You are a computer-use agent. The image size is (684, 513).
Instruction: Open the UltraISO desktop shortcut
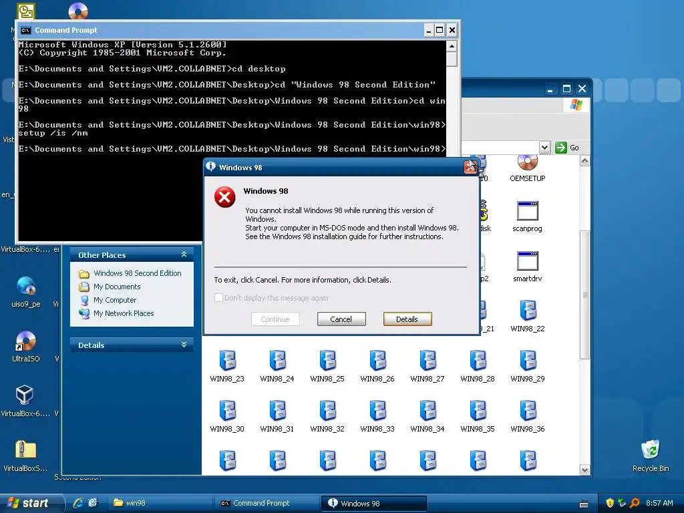(x=26, y=341)
